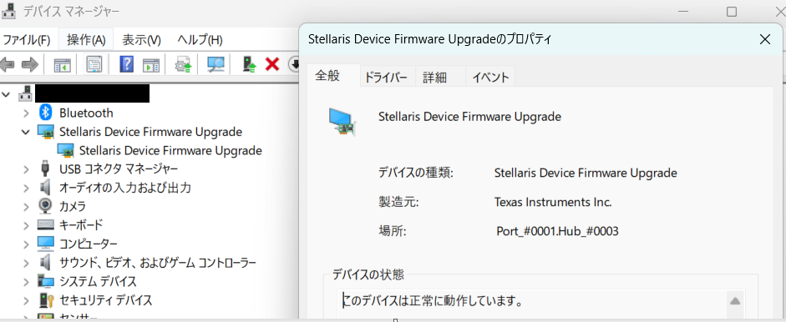Click the Back arrow toolbar icon
This screenshot has height=322, width=786.
[x=8, y=64]
